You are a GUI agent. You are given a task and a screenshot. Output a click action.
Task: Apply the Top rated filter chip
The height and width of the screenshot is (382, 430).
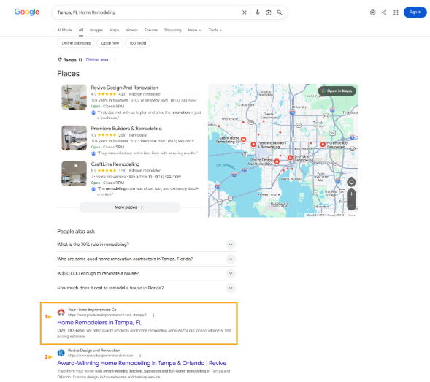[137, 43]
